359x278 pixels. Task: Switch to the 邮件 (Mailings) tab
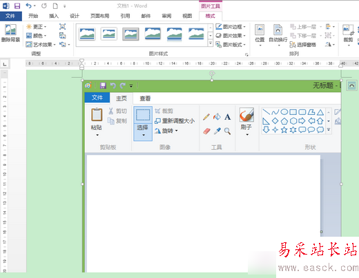point(146,16)
